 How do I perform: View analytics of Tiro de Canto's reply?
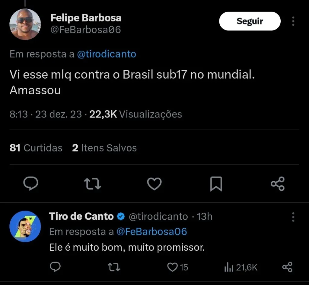[241, 267]
